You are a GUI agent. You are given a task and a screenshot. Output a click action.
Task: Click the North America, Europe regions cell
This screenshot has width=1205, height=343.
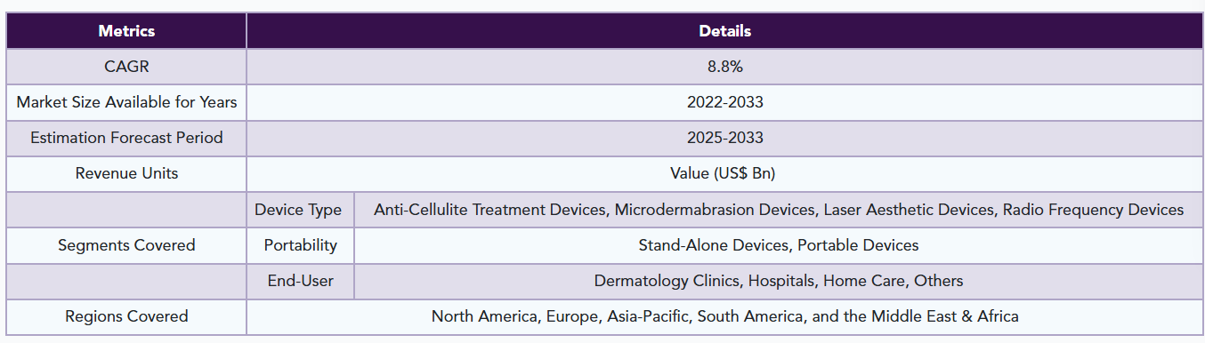(x=725, y=316)
